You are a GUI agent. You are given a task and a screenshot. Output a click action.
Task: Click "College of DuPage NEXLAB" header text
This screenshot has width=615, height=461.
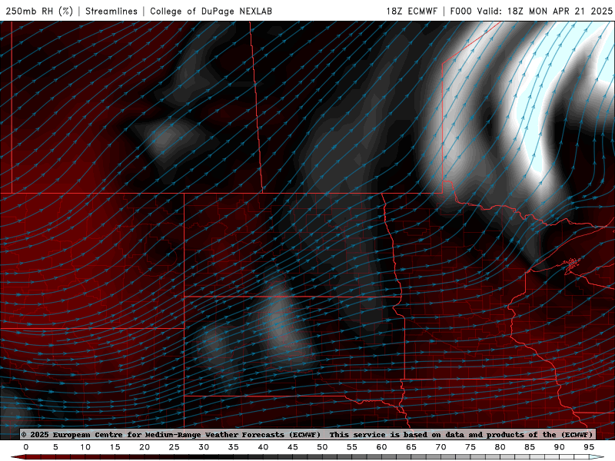pyautogui.click(x=211, y=11)
